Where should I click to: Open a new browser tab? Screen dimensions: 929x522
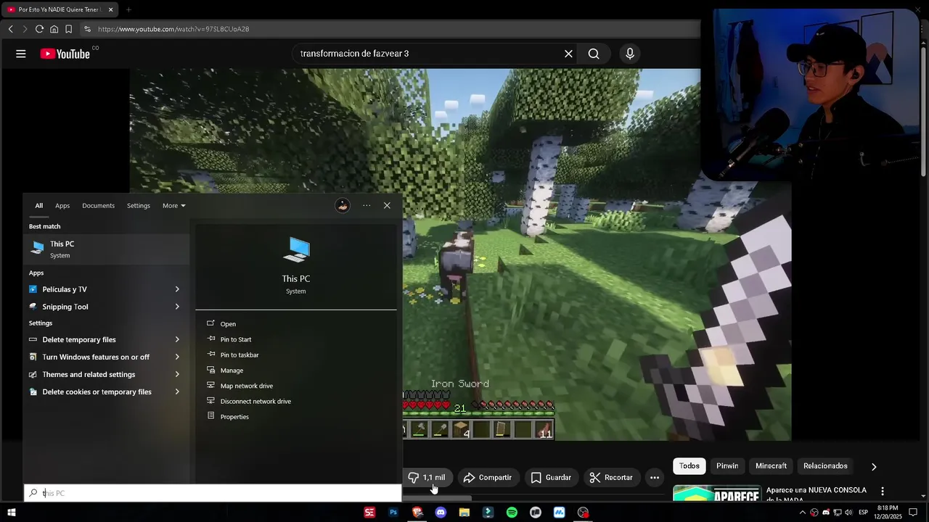click(128, 9)
